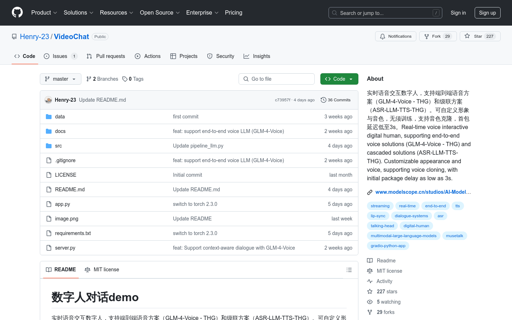Open the src folder icon
This screenshot has height=320, width=512.
[49, 146]
